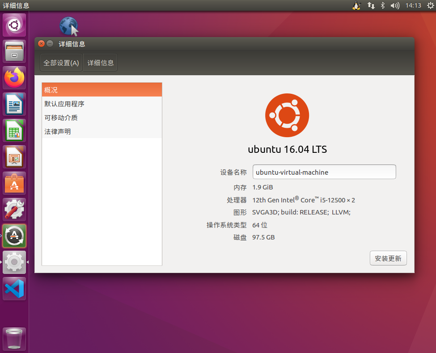Image resolution: width=436 pixels, height=353 pixels.
Task: Open the volume indicator menu
Action: coord(394,5)
